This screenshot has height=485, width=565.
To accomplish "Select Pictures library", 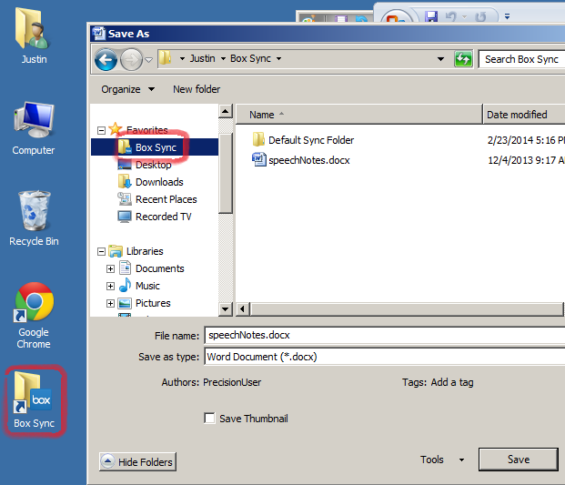I will point(153,303).
